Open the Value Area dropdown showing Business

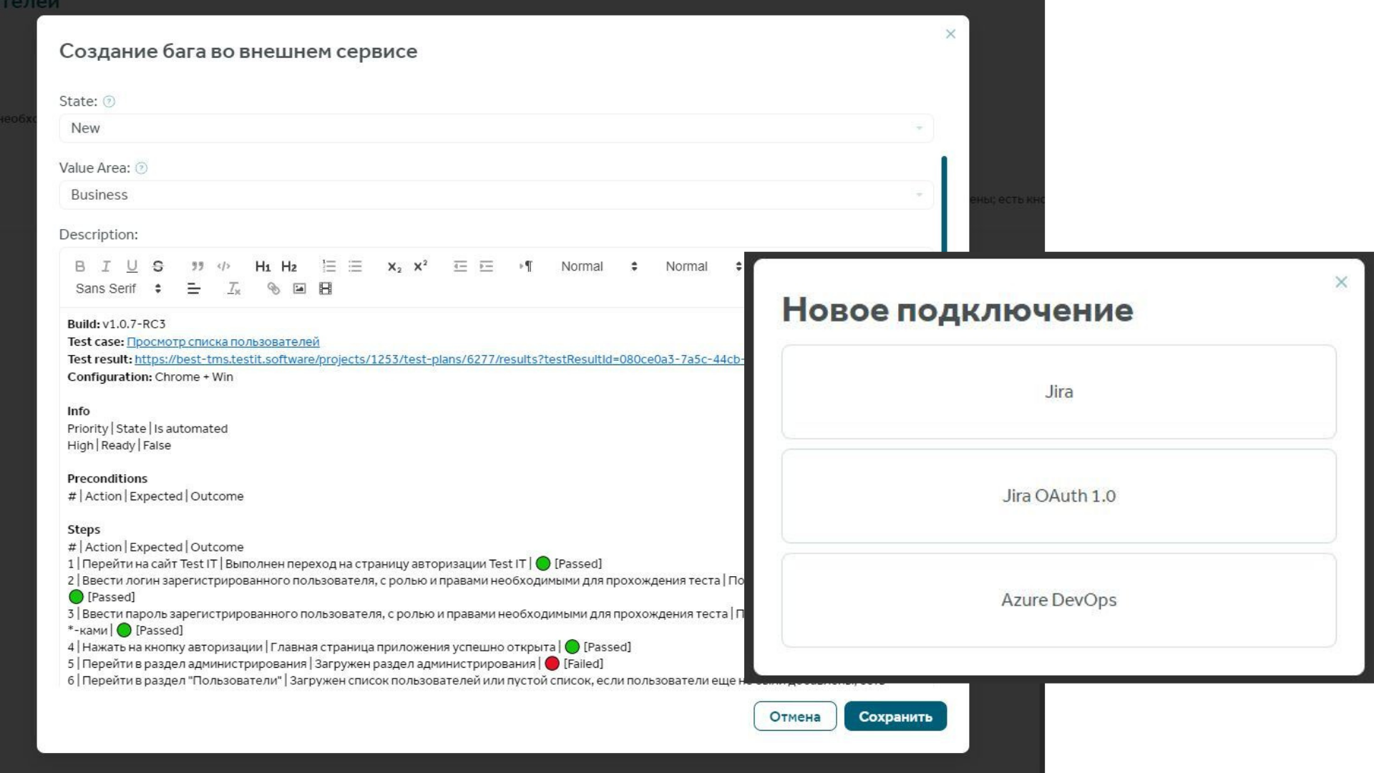(496, 195)
